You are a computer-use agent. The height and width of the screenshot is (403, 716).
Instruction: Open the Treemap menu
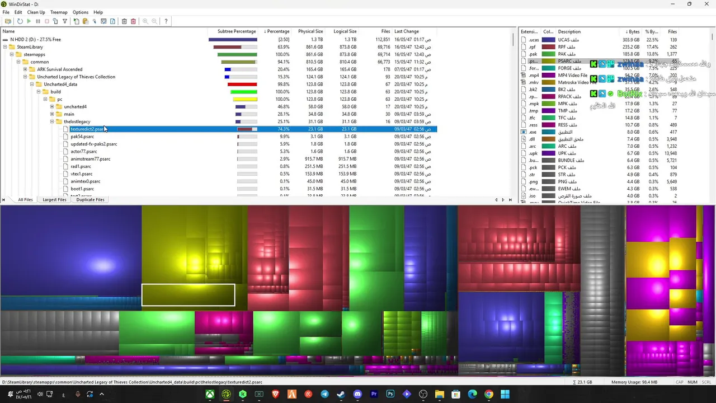coord(59,12)
